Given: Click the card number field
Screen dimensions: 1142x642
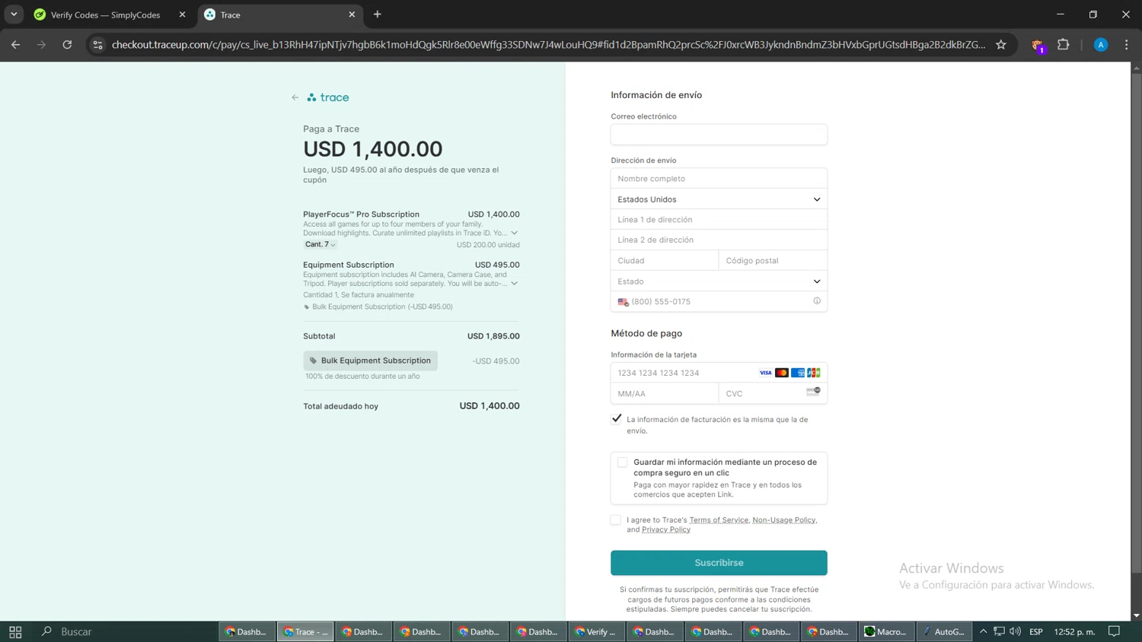Looking at the screenshot, I should [x=719, y=373].
